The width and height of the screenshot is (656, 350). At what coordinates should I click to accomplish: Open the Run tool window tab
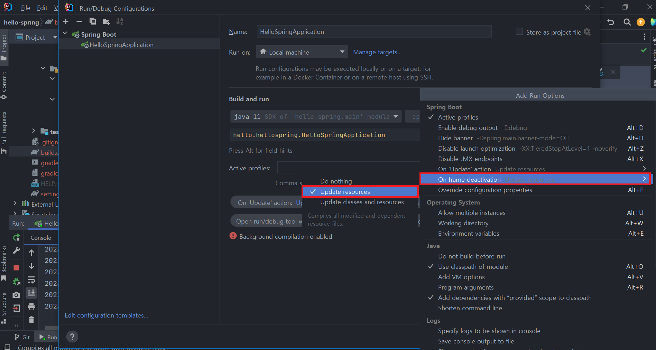click(48, 337)
